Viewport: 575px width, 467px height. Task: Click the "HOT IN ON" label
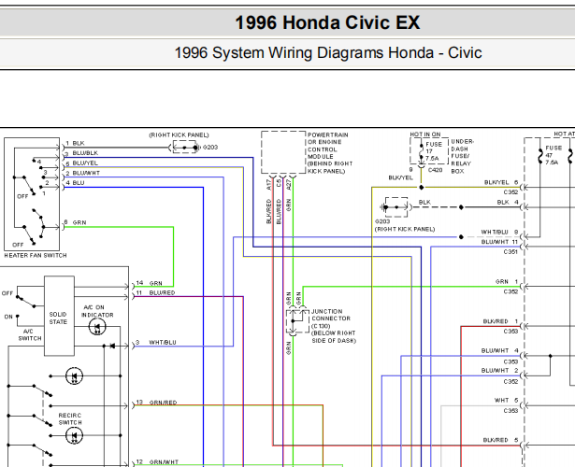click(x=425, y=134)
